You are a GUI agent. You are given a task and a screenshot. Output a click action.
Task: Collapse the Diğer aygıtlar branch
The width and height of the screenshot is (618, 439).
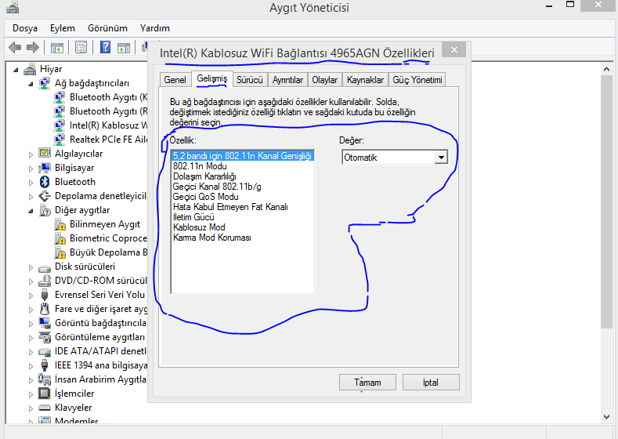pos(31,211)
